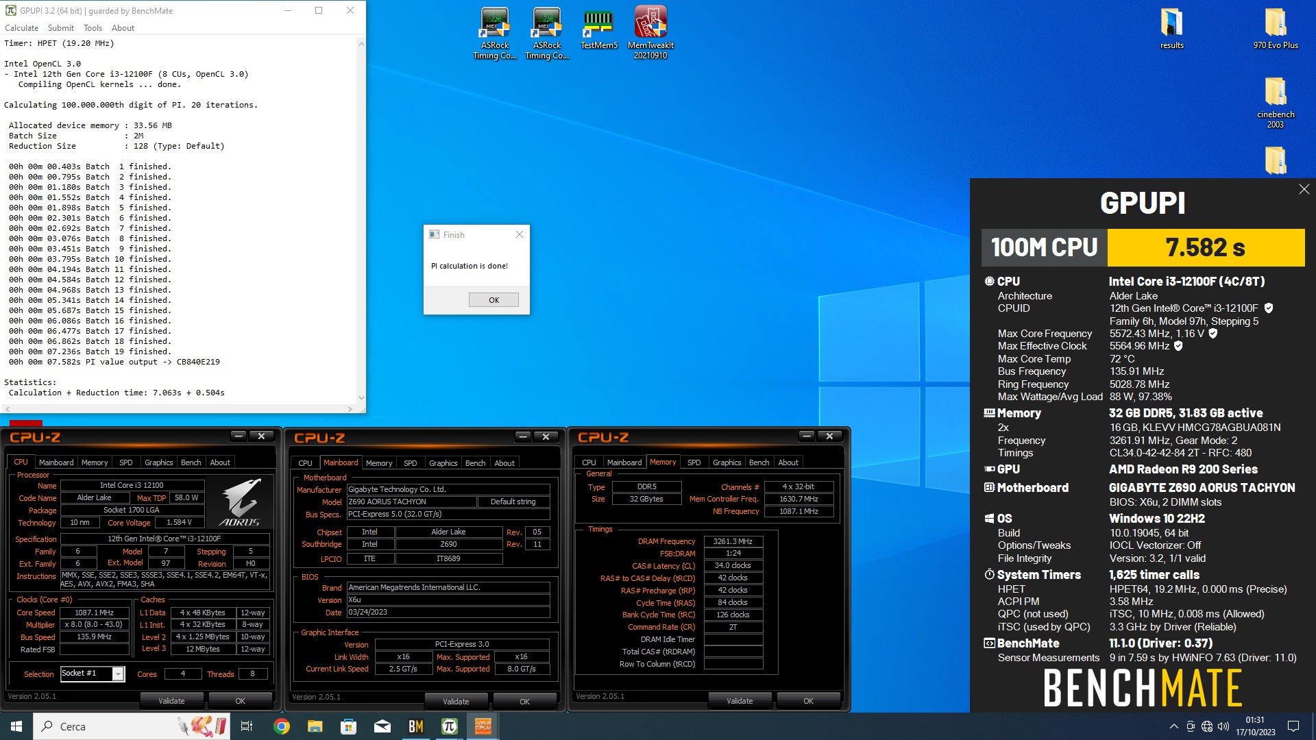Screen dimensions: 1316x740
Task: Open the About menu in GPUPI
Action: [123, 28]
